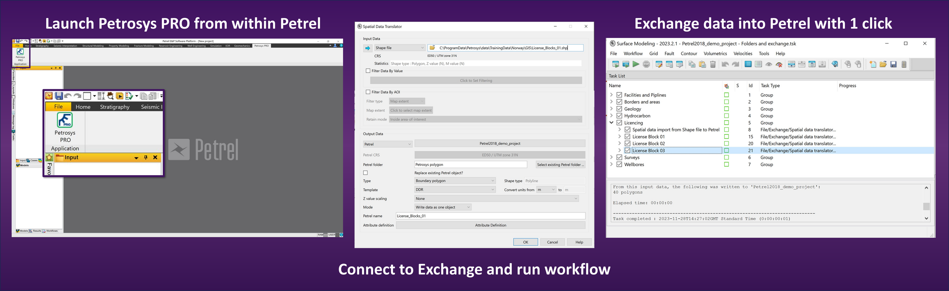Click the log scrollbar up arrow
The image size is (949, 291).
coord(926,188)
